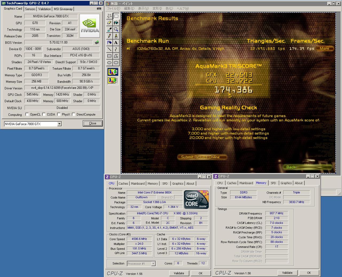The height and width of the screenshot is (277, 342).
Task: Click the Paint window title icon
Action: tap(108, 3)
